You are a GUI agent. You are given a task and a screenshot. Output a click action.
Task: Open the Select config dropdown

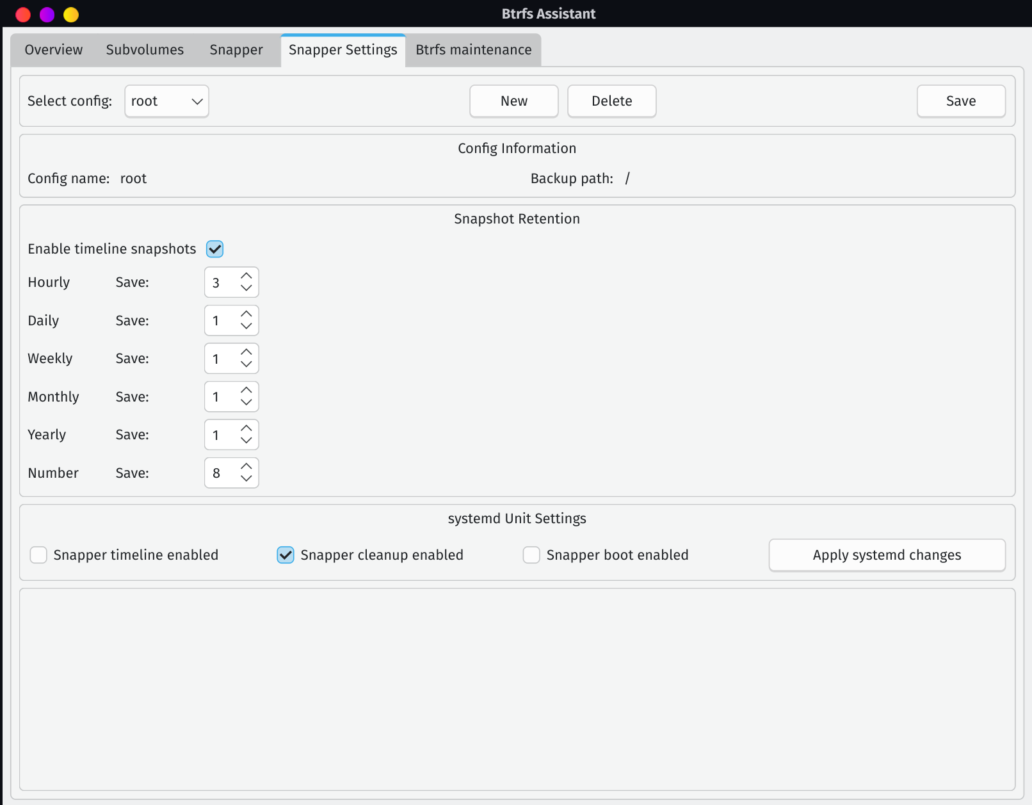[167, 101]
